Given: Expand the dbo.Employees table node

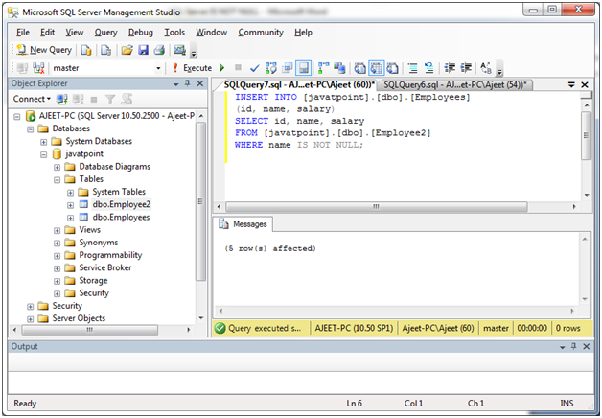Looking at the screenshot, I should (x=70, y=218).
